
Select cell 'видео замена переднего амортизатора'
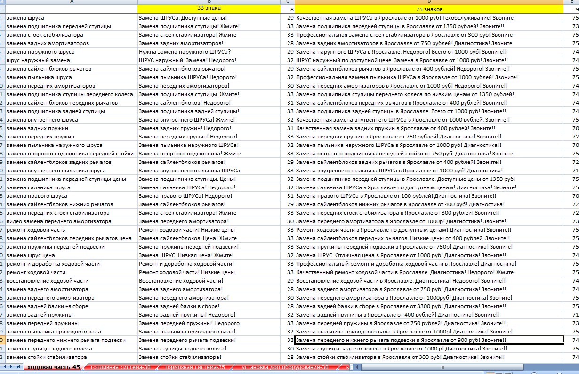coord(72,221)
